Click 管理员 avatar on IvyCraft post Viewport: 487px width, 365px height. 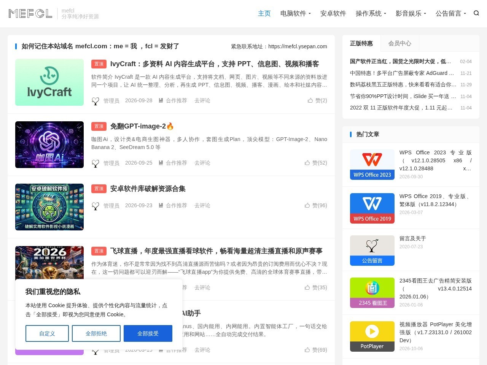[x=95, y=101]
